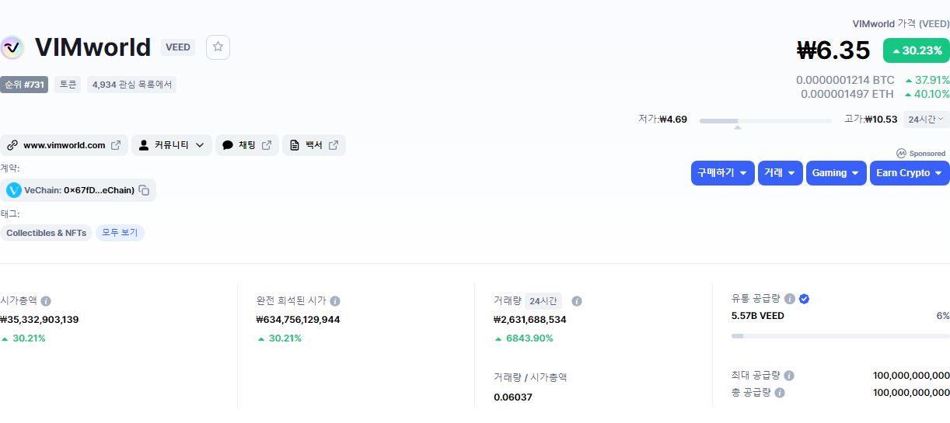Click the VeChain contract address chip
The height and width of the screenshot is (423, 950).
click(x=78, y=190)
